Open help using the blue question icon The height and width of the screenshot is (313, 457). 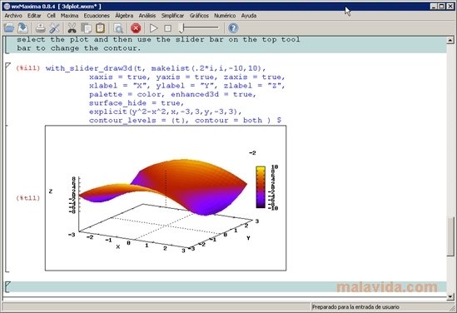point(233,28)
